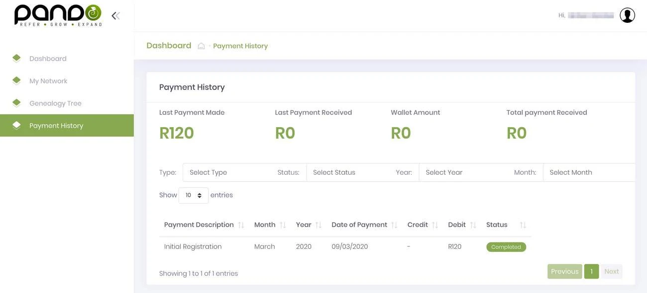Click the Total payment Received label
This screenshot has width=647, height=293.
click(x=547, y=112)
